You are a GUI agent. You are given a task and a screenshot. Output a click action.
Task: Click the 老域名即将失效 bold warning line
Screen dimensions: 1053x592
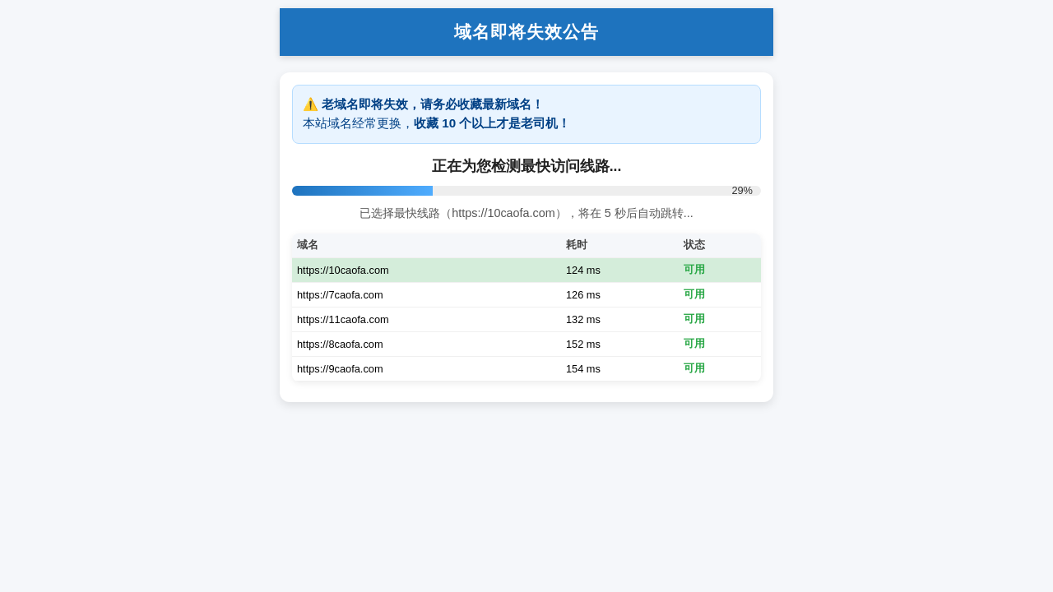point(432,104)
